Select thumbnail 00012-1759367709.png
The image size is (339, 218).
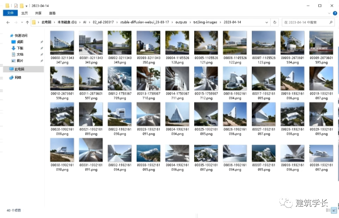[x=119, y=78]
